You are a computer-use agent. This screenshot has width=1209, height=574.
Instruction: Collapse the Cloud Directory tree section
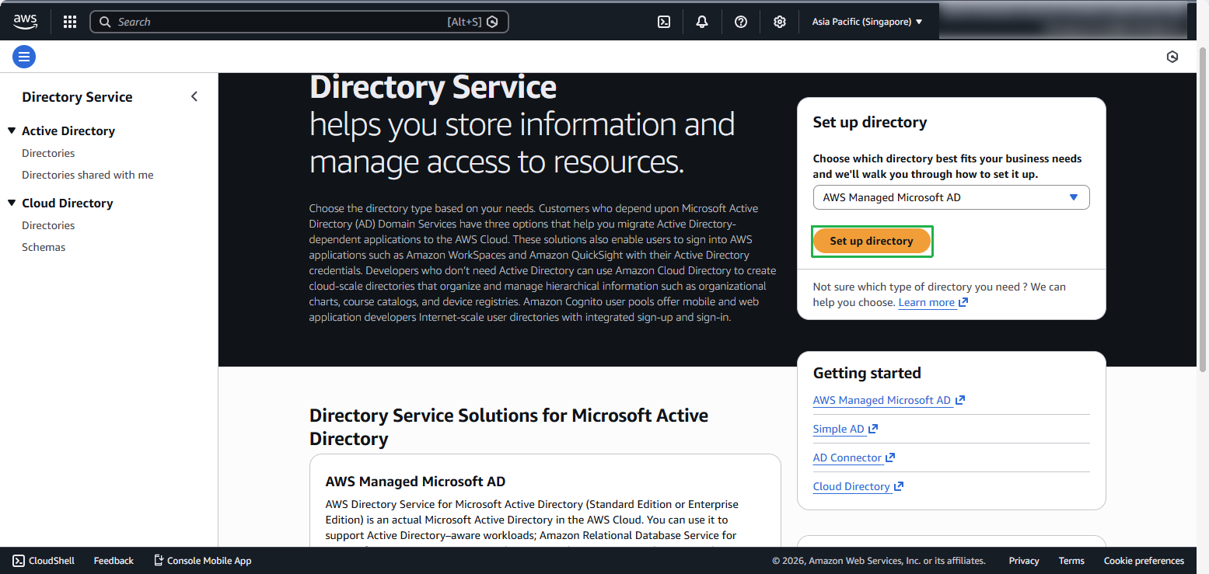[x=12, y=203]
